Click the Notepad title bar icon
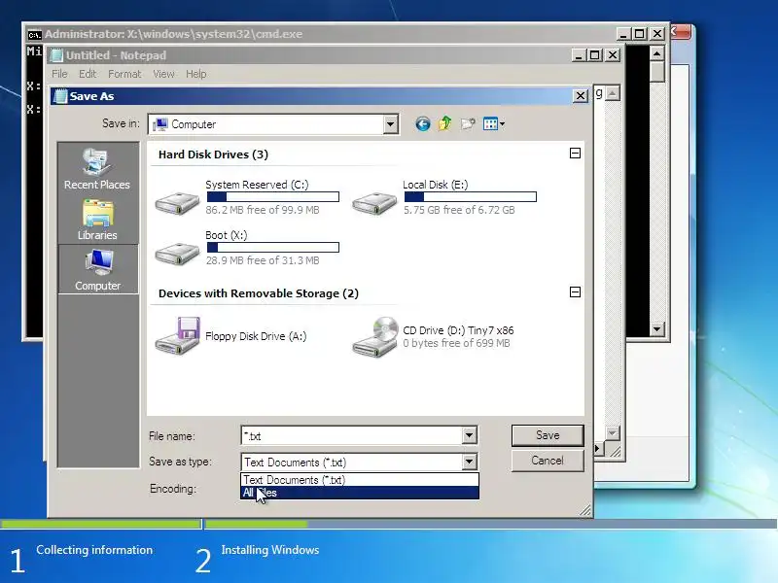The height and width of the screenshot is (583, 778). click(x=57, y=55)
